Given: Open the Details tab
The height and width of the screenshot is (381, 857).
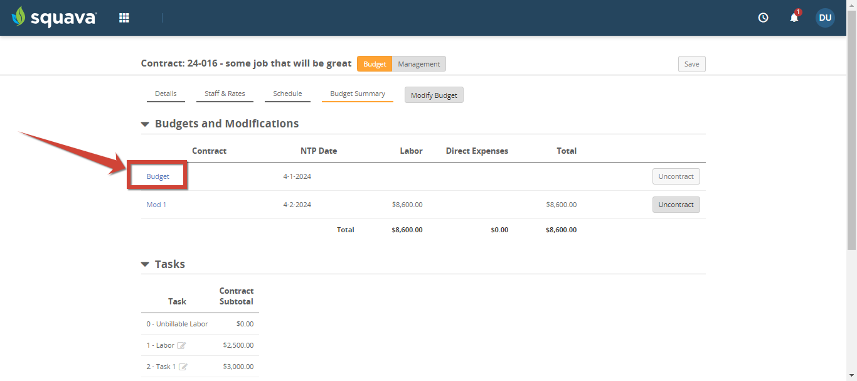Looking at the screenshot, I should [x=166, y=94].
